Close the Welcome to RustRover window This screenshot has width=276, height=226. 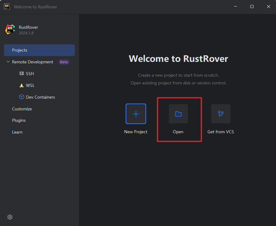(268, 6)
